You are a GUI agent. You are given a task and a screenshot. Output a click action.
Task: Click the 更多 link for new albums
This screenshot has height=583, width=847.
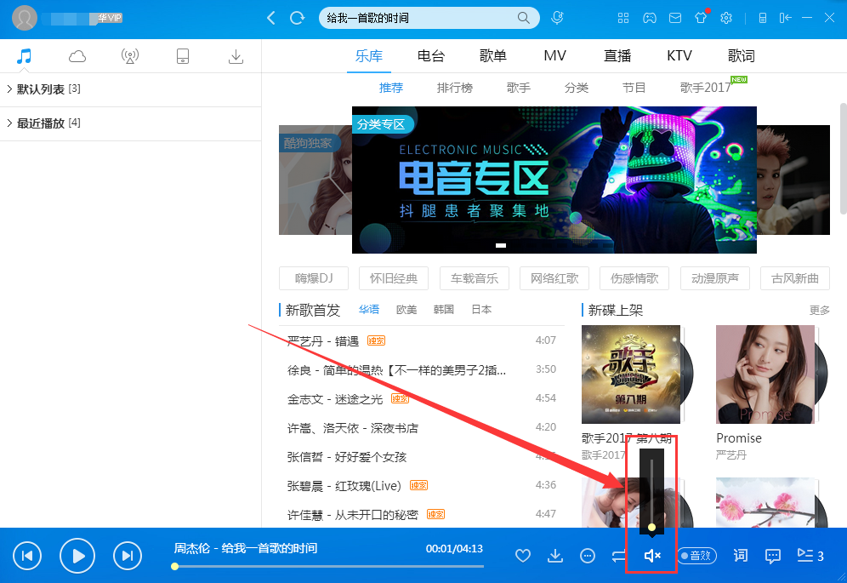coord(818,310)
